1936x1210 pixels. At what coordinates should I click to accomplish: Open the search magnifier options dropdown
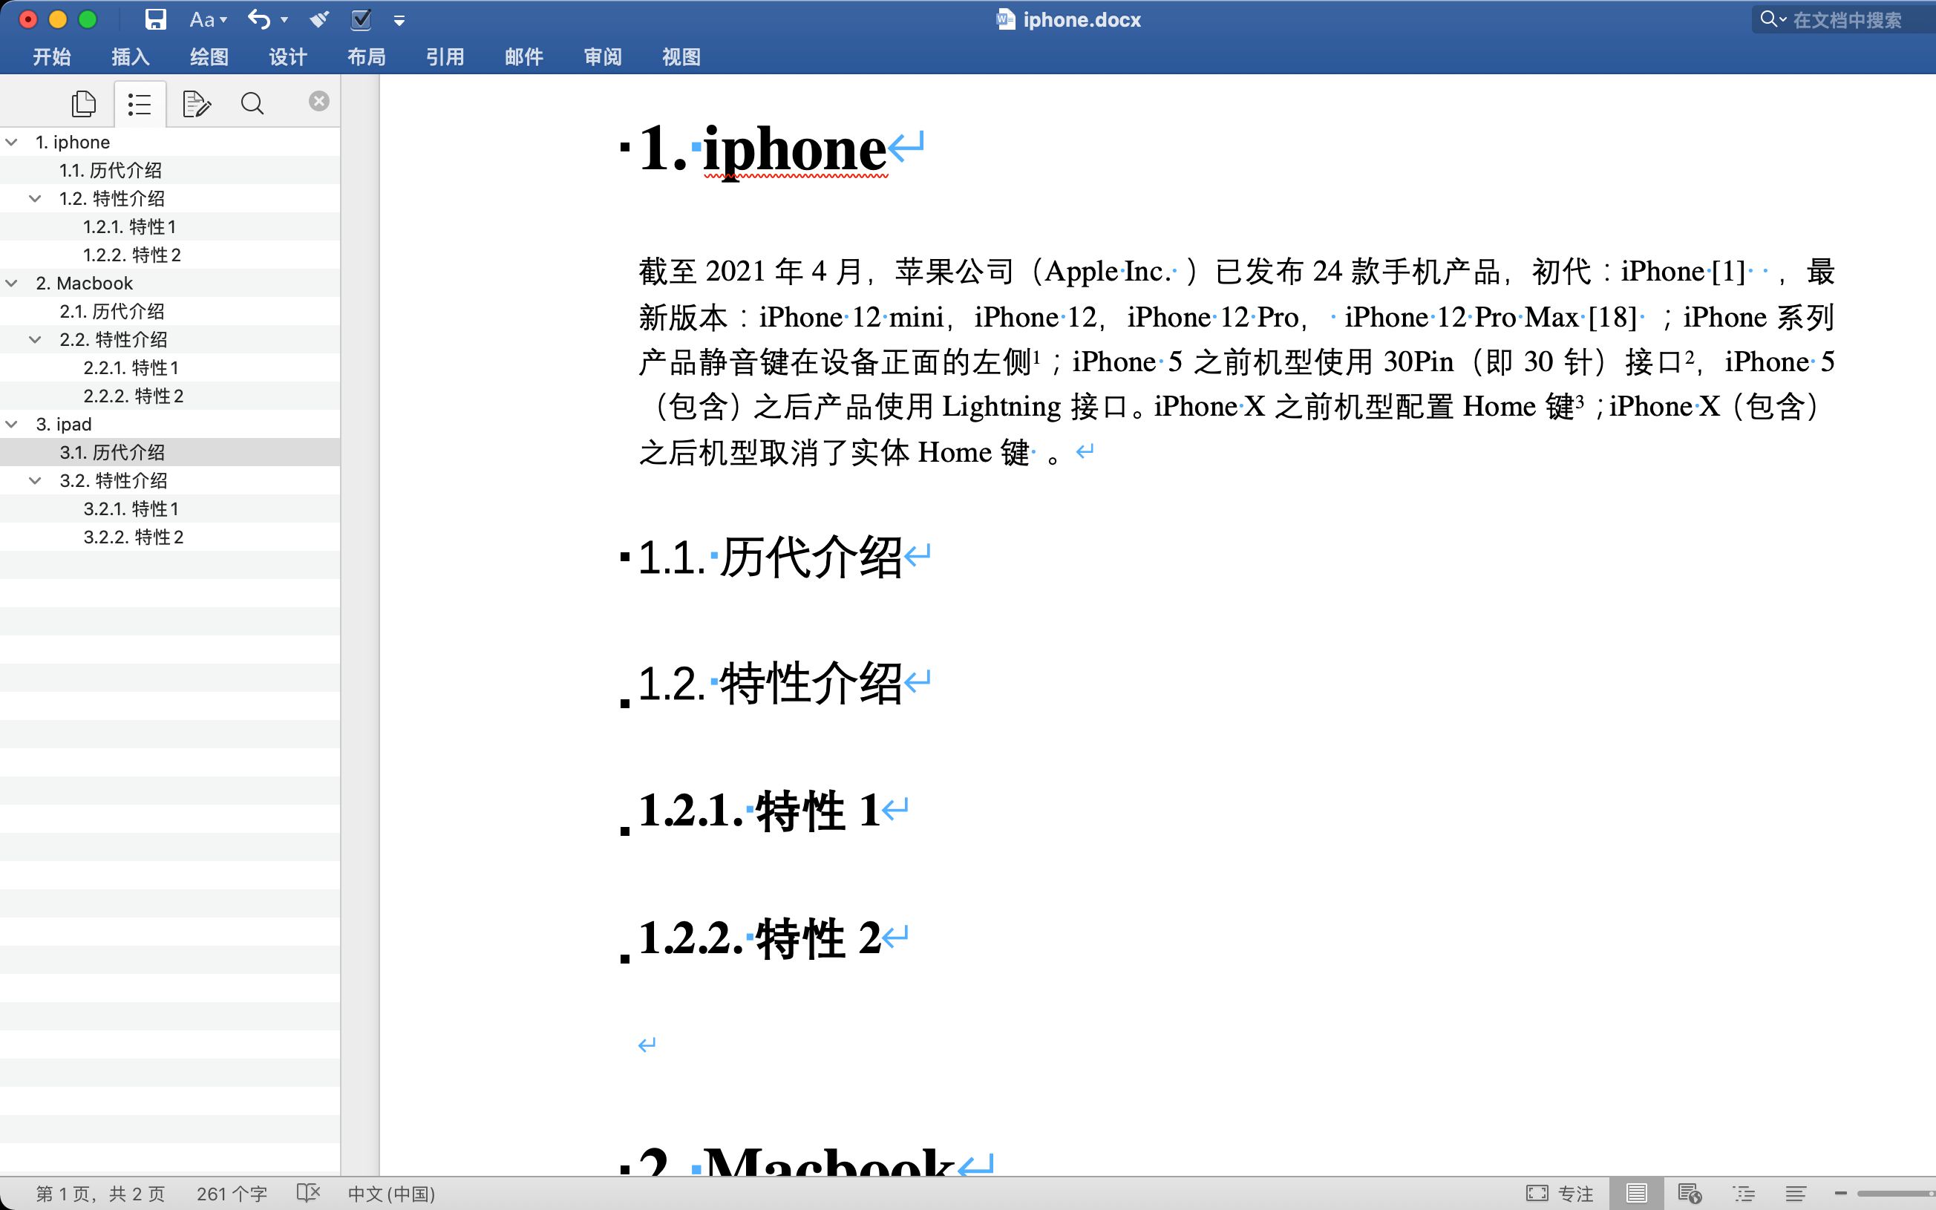click(1773, 19)
